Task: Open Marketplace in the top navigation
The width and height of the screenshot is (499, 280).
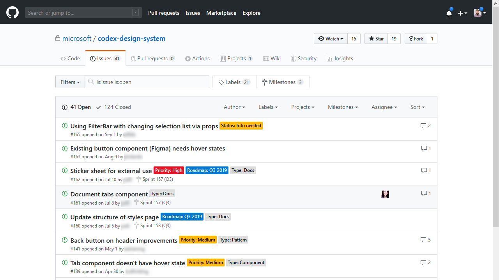Action: [x=221, y=13]
